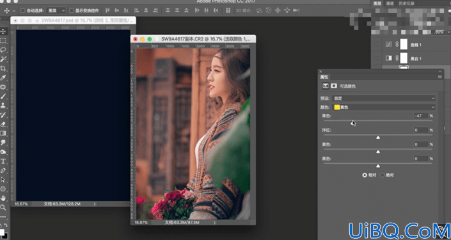Close the Properties panel with X
Image resolution: width=451 pixels, height=240 pixels.
coord(320,72)
